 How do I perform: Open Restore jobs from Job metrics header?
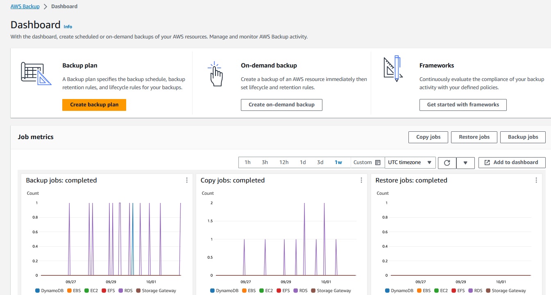pyautogui.click(x=474, y=137)
